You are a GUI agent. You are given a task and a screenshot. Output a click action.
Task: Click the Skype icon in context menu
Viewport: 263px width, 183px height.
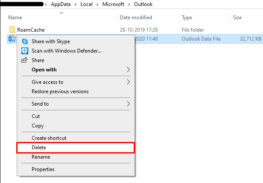pyautogui.click(x=24, y=41)
